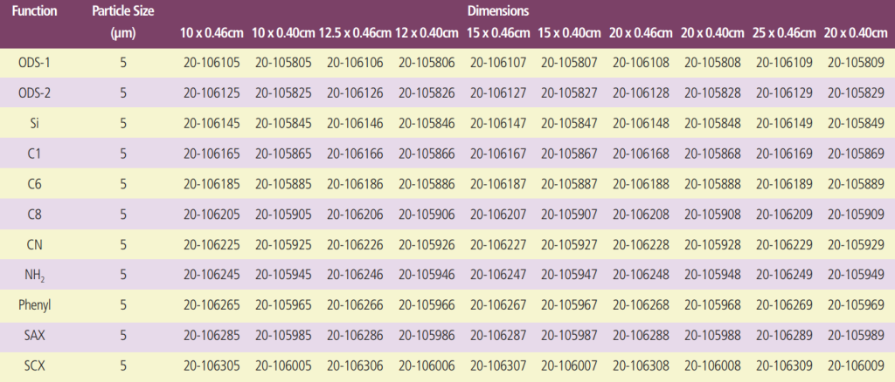Select part number 20-105829
Viewport: 895px width, 382px height.
[x=854, y=93]
